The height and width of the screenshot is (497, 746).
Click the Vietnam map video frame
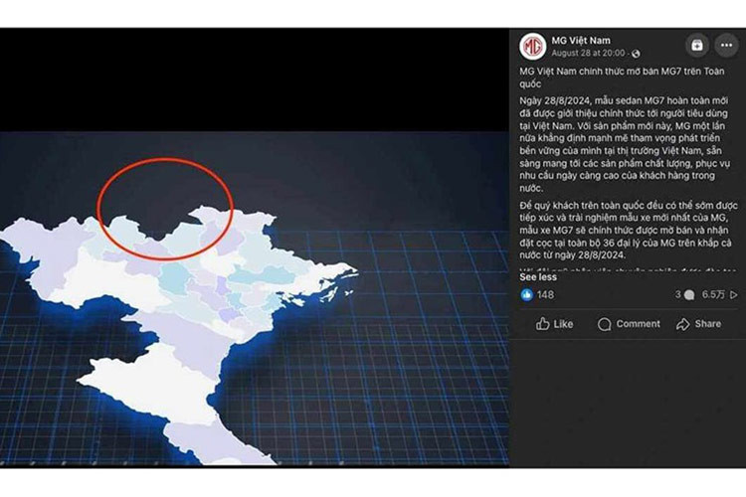tap(255, 248)
